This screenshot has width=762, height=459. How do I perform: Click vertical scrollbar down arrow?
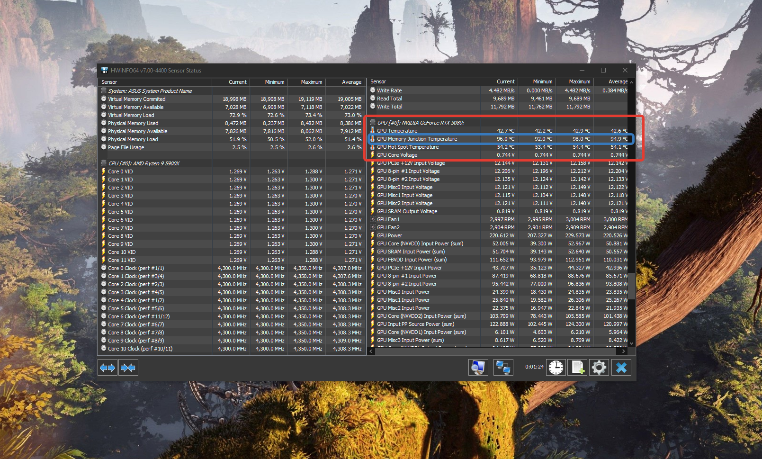tap(631, 343)
